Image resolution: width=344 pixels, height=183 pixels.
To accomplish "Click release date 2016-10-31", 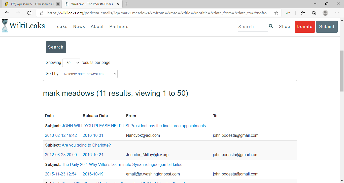I will click(93, 135).
